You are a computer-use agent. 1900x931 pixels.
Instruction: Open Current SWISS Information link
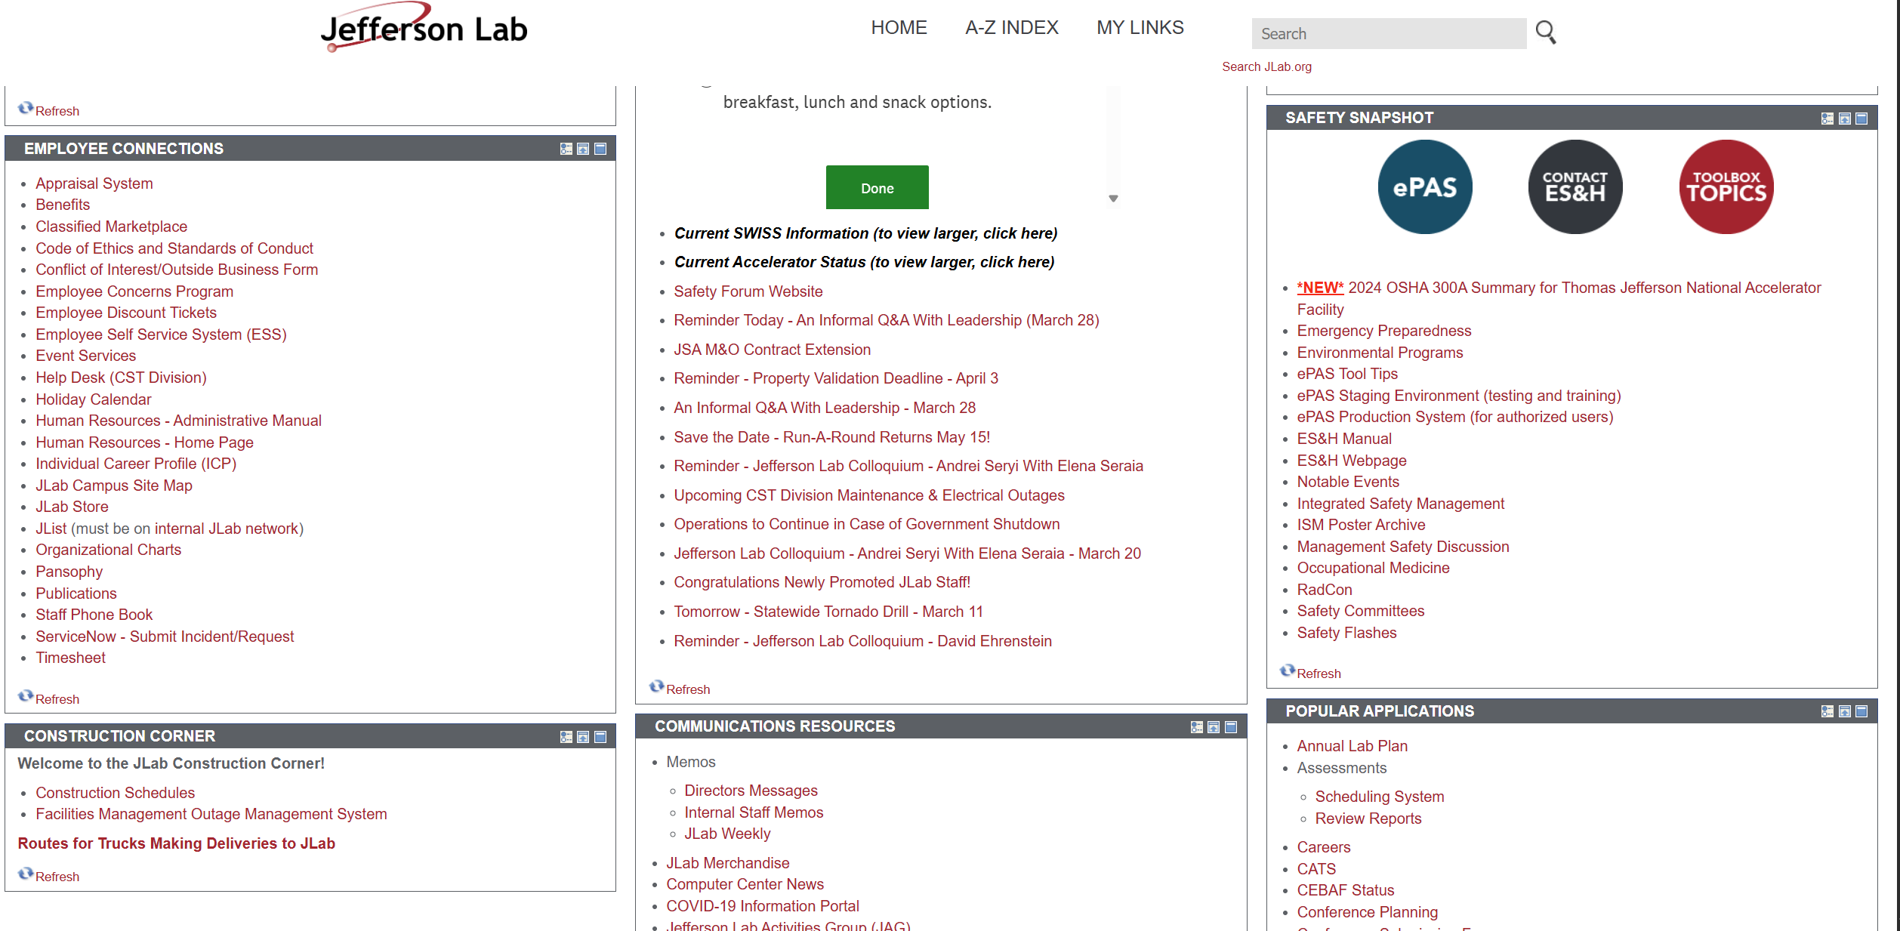865,233
